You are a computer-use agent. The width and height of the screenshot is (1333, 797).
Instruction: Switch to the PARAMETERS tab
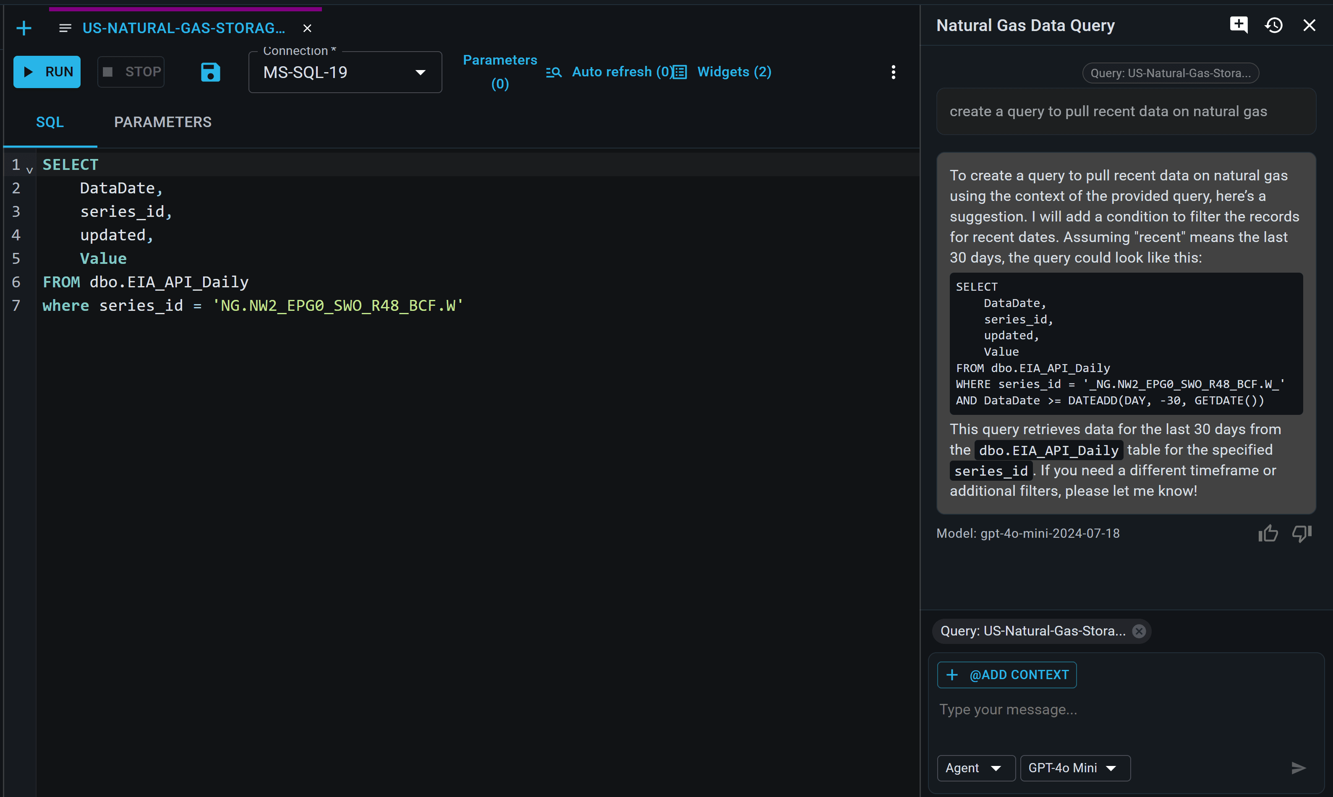tap(163, 122)
